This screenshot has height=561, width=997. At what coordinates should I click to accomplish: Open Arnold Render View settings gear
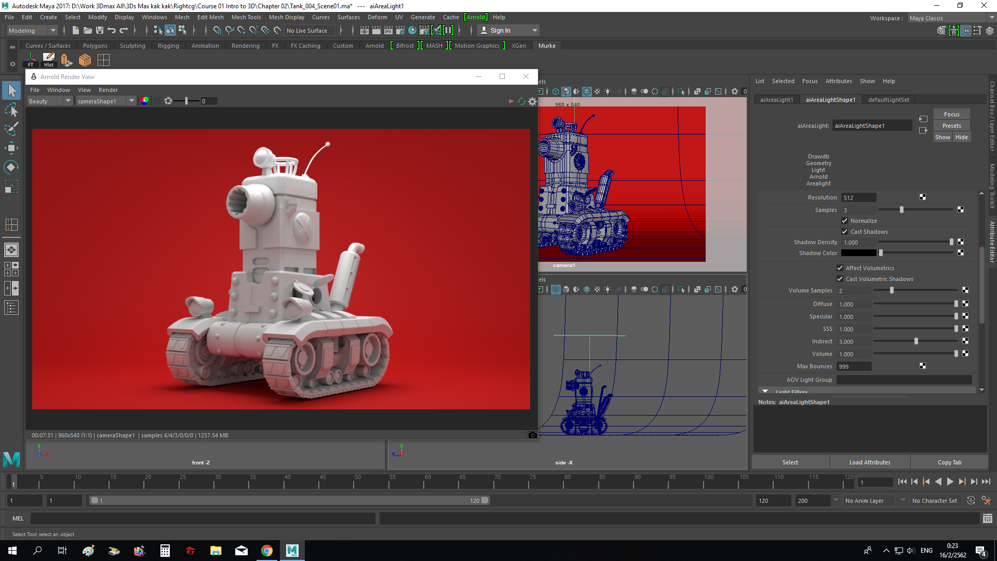[532, 101]
